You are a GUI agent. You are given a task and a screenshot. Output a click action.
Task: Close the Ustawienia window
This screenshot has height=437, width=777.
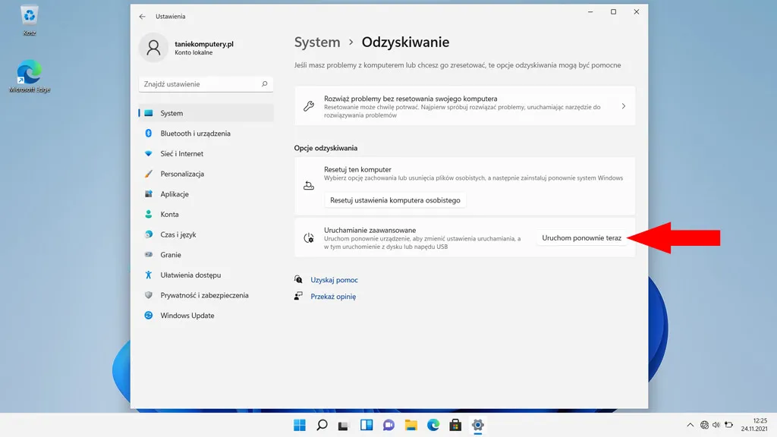[x=637, y=12]
